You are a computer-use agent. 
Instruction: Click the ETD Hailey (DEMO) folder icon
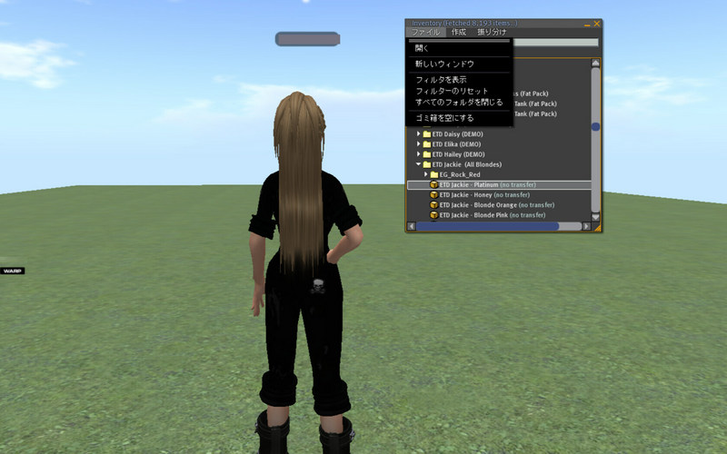[427, 154]
